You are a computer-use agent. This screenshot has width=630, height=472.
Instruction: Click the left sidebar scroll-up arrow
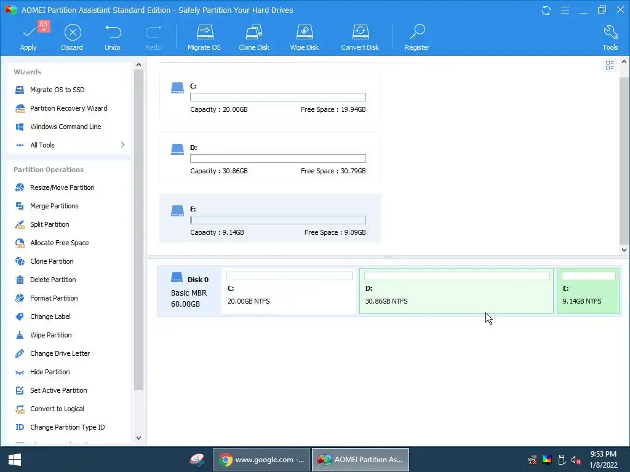[x=138, y=65]
